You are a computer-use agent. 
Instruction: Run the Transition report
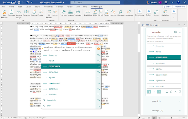tap(78, 13)
